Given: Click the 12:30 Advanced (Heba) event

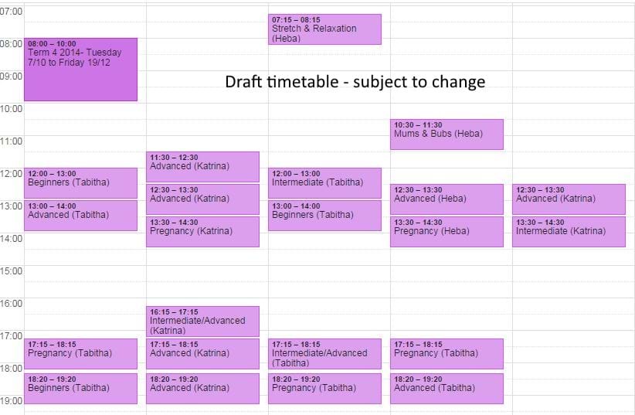Looking at the screenshot, I should tap(447, 199).
